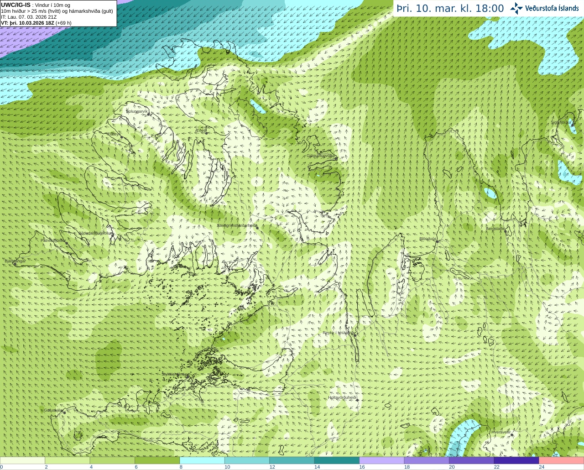Click the Gufuskálar station label
This screenshot has width=584, height=470.
click(53, 410)
